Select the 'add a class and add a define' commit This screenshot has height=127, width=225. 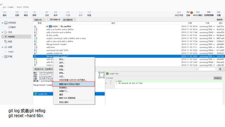click(x=129, y=41)
